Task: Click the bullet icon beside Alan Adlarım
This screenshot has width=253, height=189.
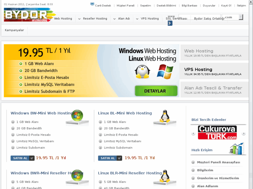Action: [x=193, y=186]
